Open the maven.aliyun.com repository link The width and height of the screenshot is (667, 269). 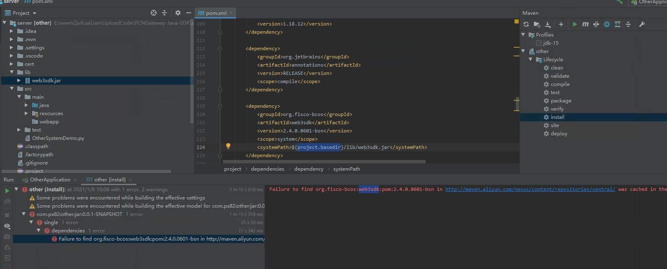530,189
